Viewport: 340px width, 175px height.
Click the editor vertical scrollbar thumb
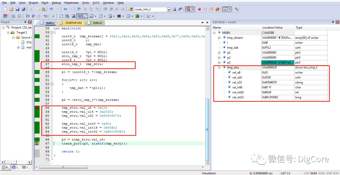207,129
